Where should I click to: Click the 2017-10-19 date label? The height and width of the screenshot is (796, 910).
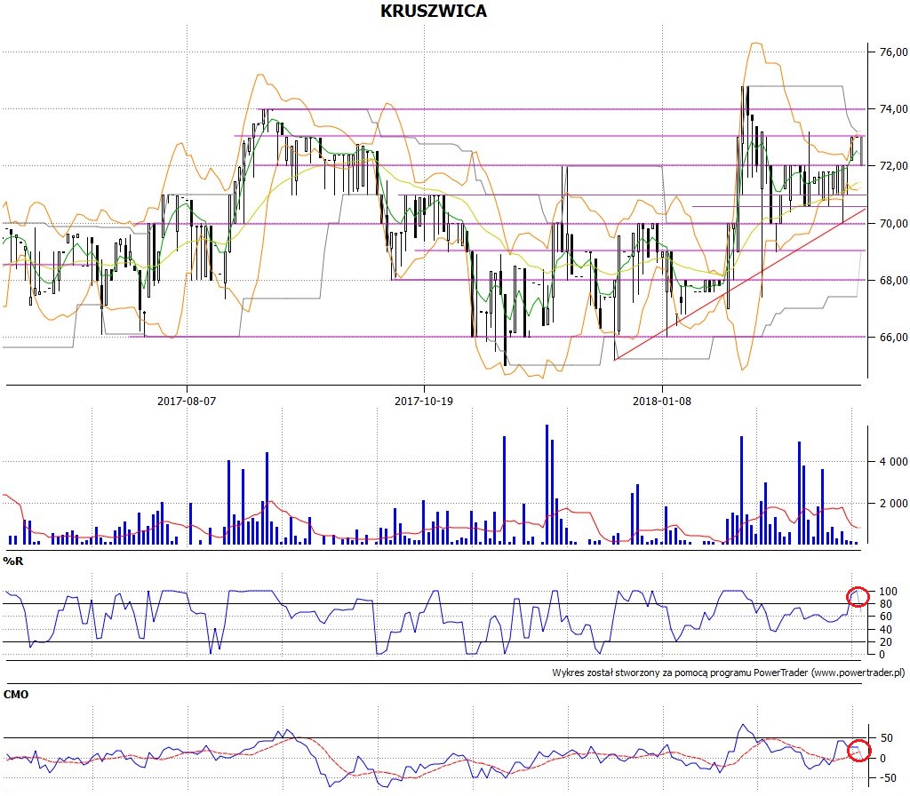click(x=424, y=401)
